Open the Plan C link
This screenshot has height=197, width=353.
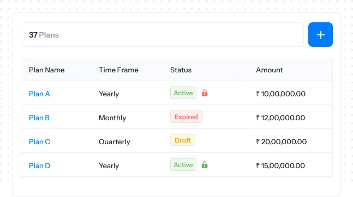[39, 141]
